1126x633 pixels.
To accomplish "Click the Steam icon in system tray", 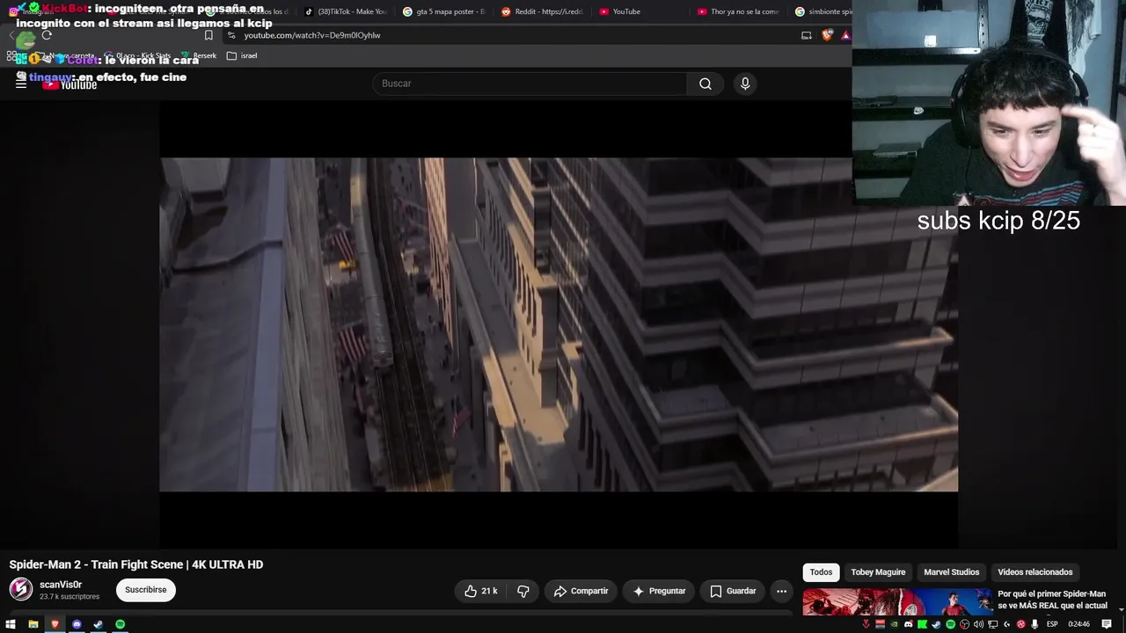I will pyautogui.click(x=936, y=624).
